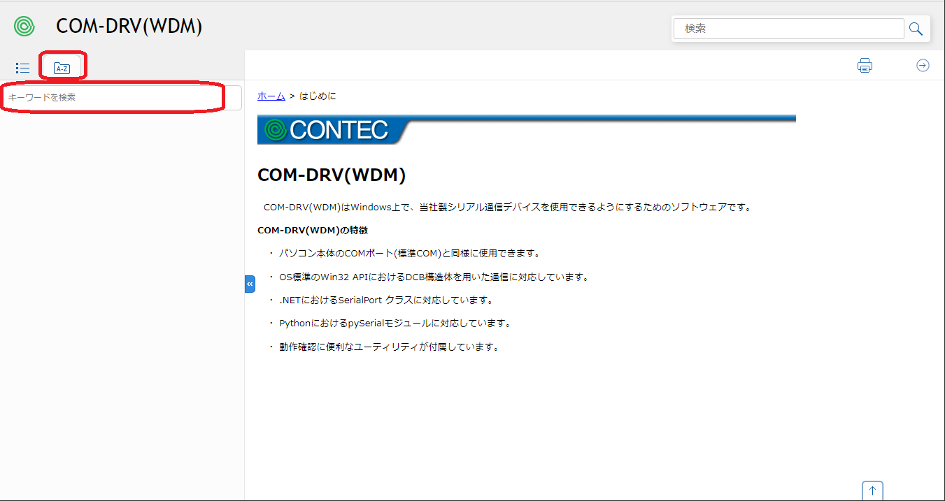Go to next topic with arrow icon
The height and width of the screenshot is (501, 945).
click(923, 66)
